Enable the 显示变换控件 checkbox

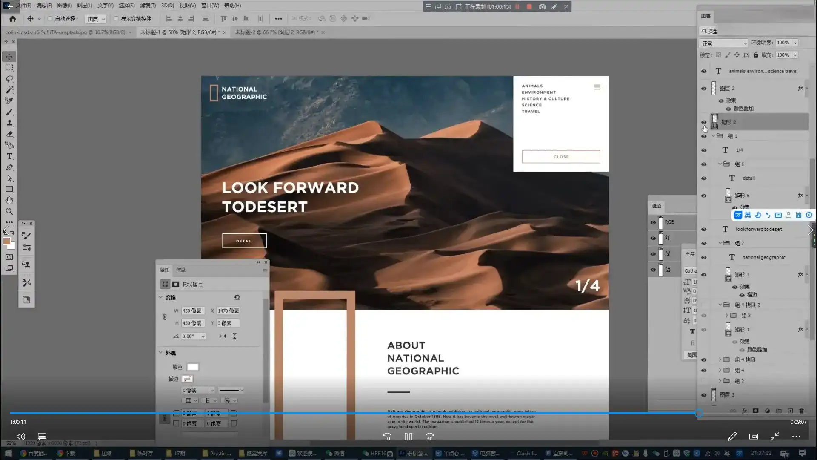[x=116, y=19]
